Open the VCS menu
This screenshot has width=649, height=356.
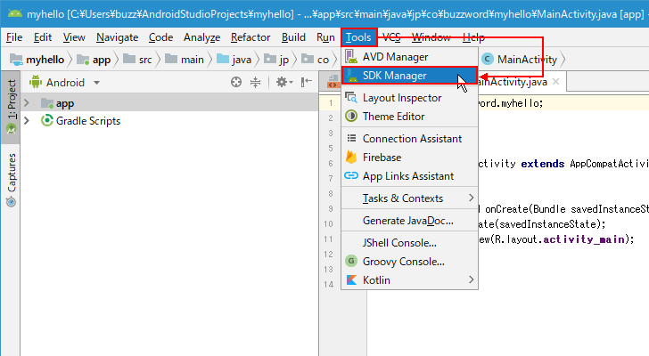point(391,37)
